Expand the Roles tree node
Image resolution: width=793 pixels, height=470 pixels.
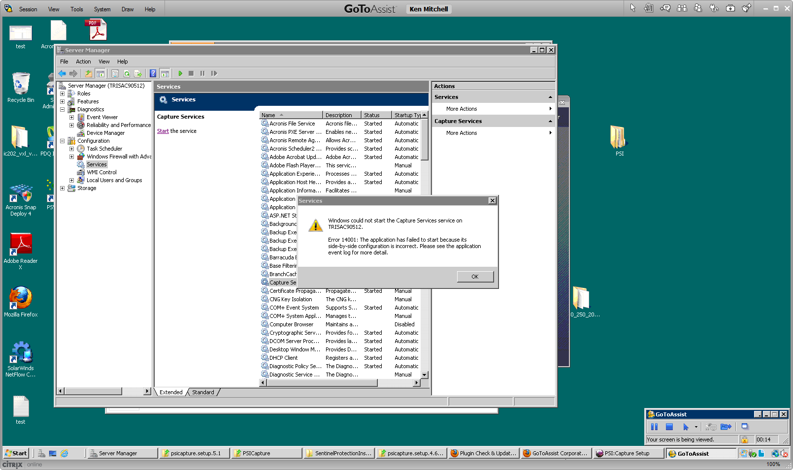click(62, 94)
